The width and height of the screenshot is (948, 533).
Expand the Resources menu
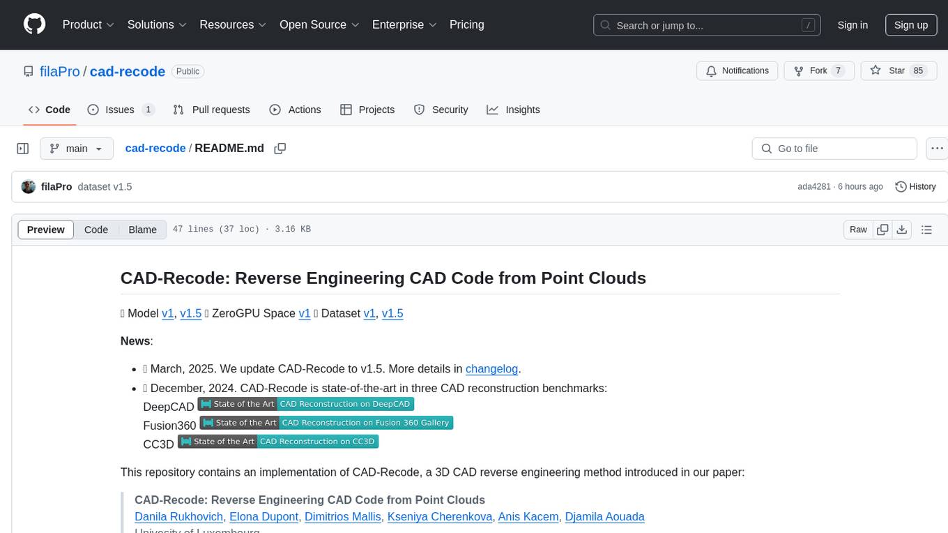[233, 24]
